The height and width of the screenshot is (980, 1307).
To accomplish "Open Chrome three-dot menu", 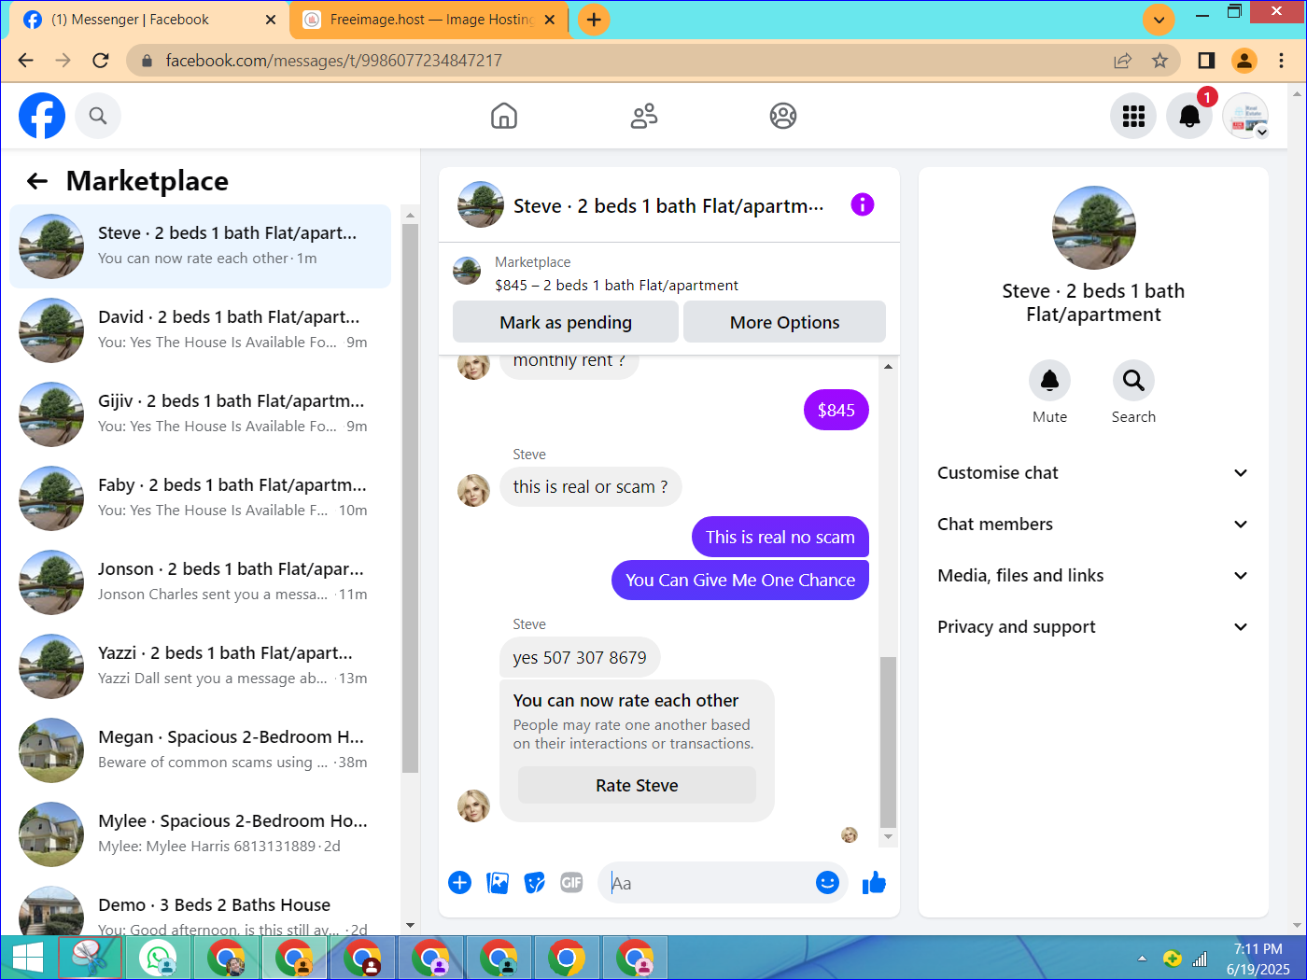I will tap(1281, 61).
